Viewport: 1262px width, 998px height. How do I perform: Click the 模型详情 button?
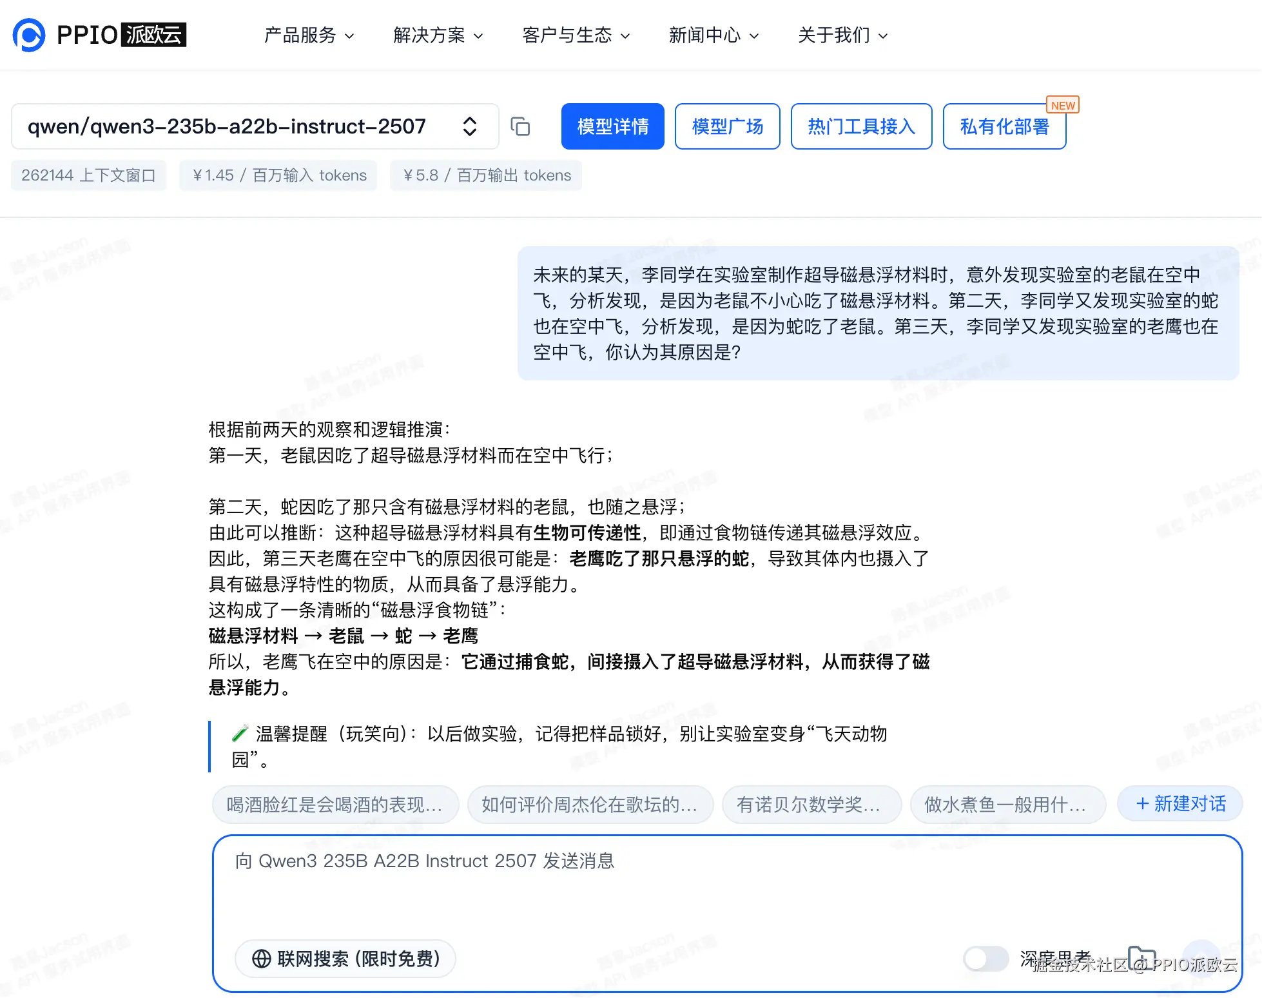[612, 126]
